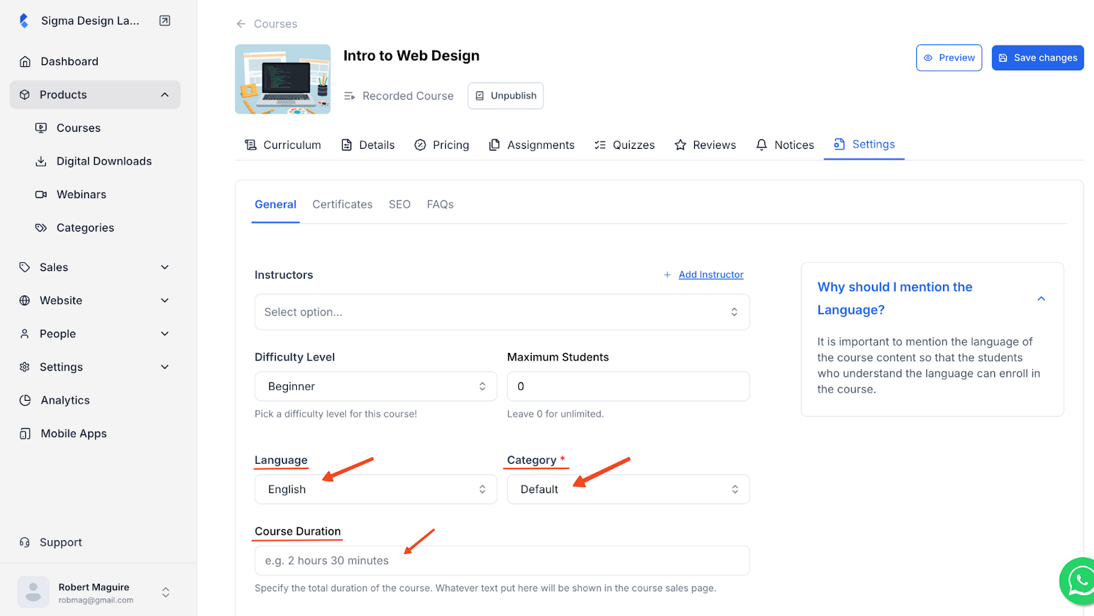1094x616 pixels.
Task: Open the Dashboard home icon
Action: click(x=25, y=61)
